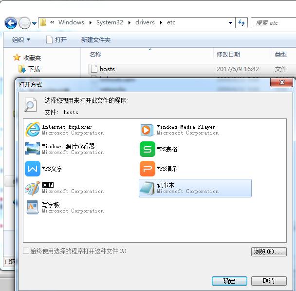Click the 浏览(B)... button
The height and width of the screenshot is (291, 296).
(x=269, y=252)
